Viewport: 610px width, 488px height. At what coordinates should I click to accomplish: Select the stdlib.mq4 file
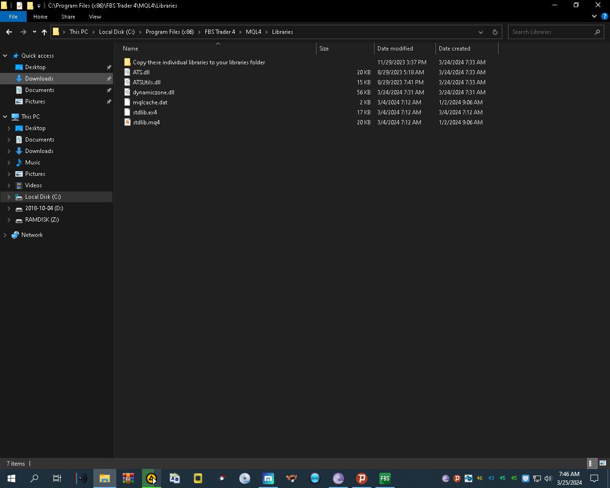click(146, 122)
